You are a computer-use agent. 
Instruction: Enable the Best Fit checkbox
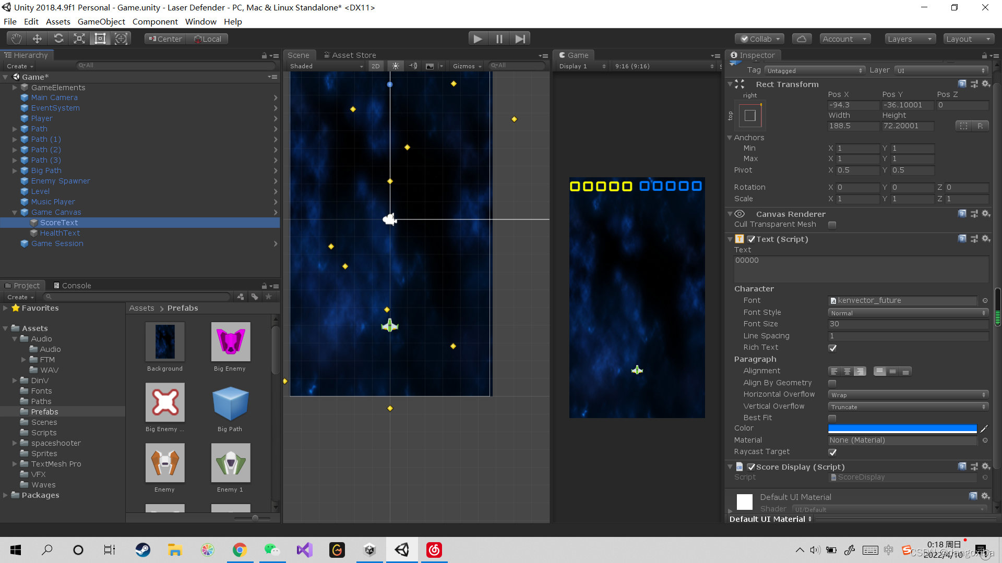tap(832, 418)
